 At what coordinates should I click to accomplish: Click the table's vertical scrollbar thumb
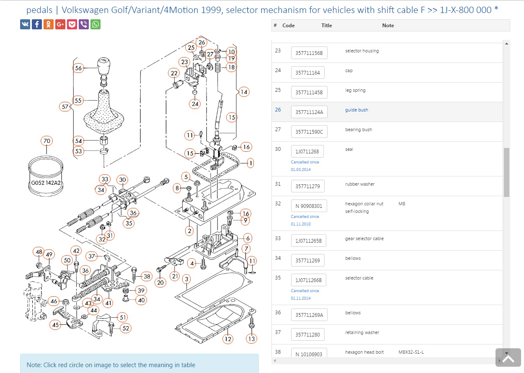click(506, 172)
